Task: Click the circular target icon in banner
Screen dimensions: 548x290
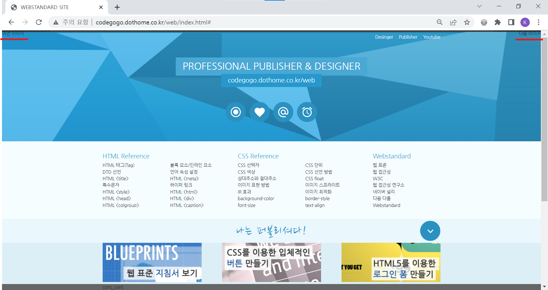Action: [236, 112]
